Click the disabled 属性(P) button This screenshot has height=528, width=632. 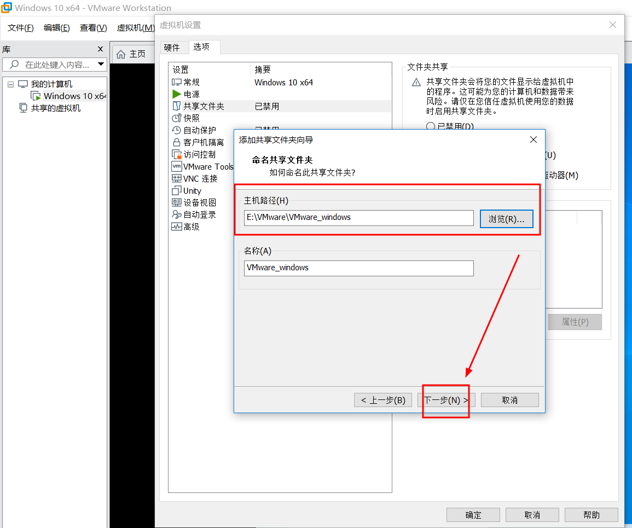[x=575, y=322]
